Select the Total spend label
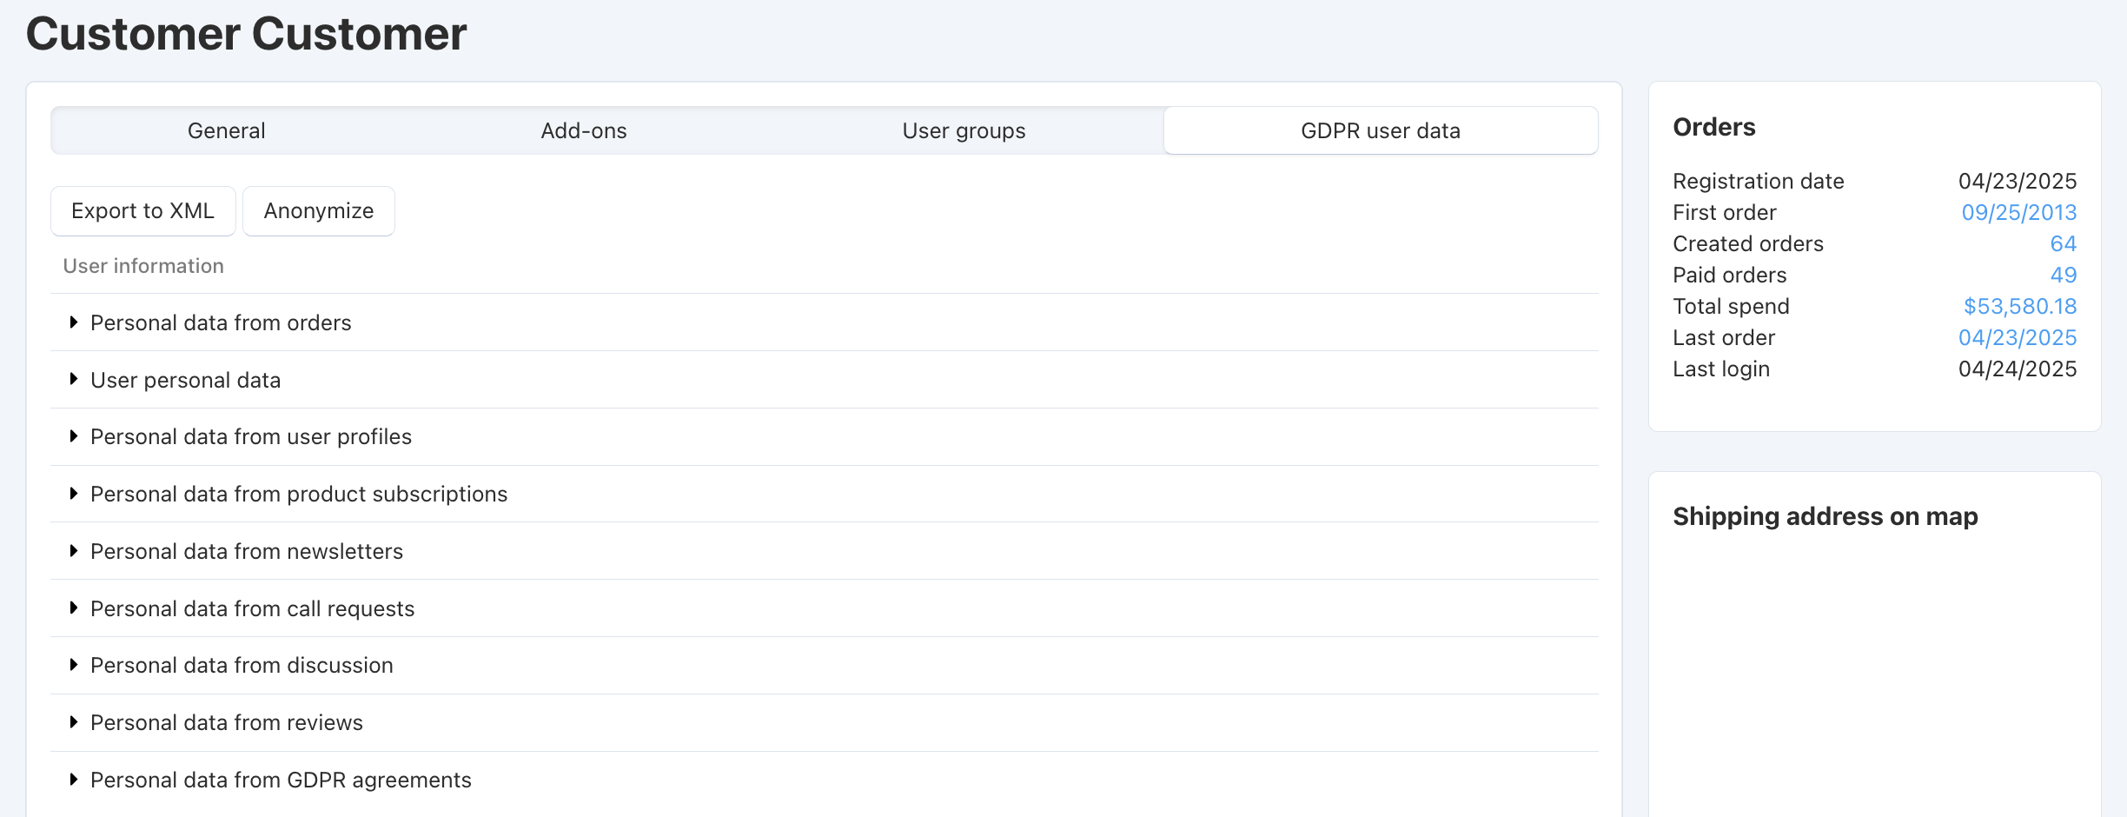2127x817 pixels. [1732, 306]
